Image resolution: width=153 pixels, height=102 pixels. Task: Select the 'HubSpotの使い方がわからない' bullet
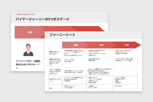(x=74, y=50)
